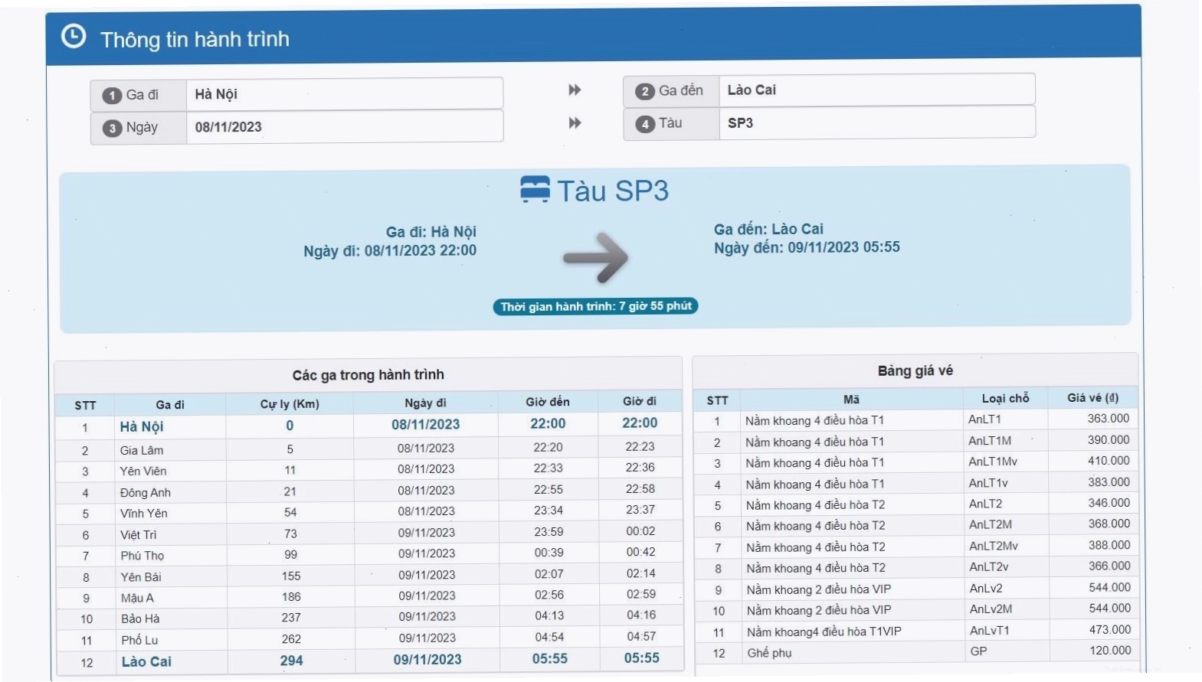This screenshot has height=682, width=1202.
Task: Click the Ngày field showing 08/11/2023
Action: pos(345,127)
